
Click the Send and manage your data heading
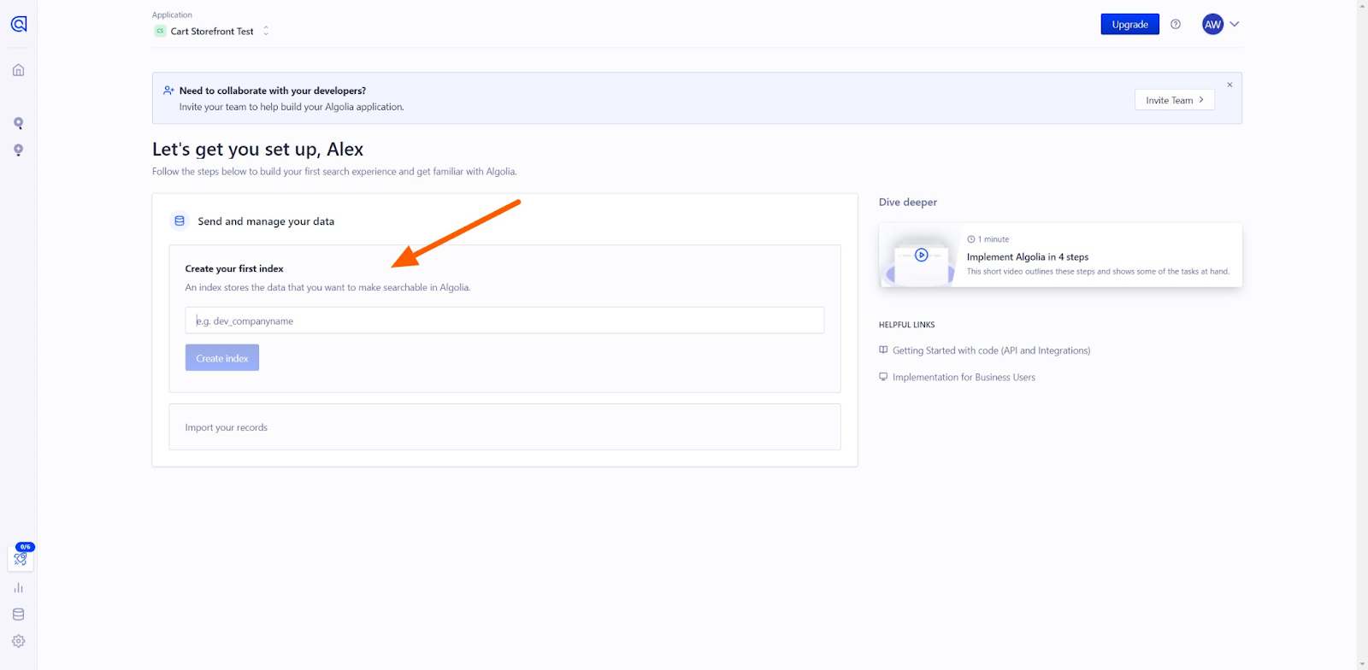(266, 221)
